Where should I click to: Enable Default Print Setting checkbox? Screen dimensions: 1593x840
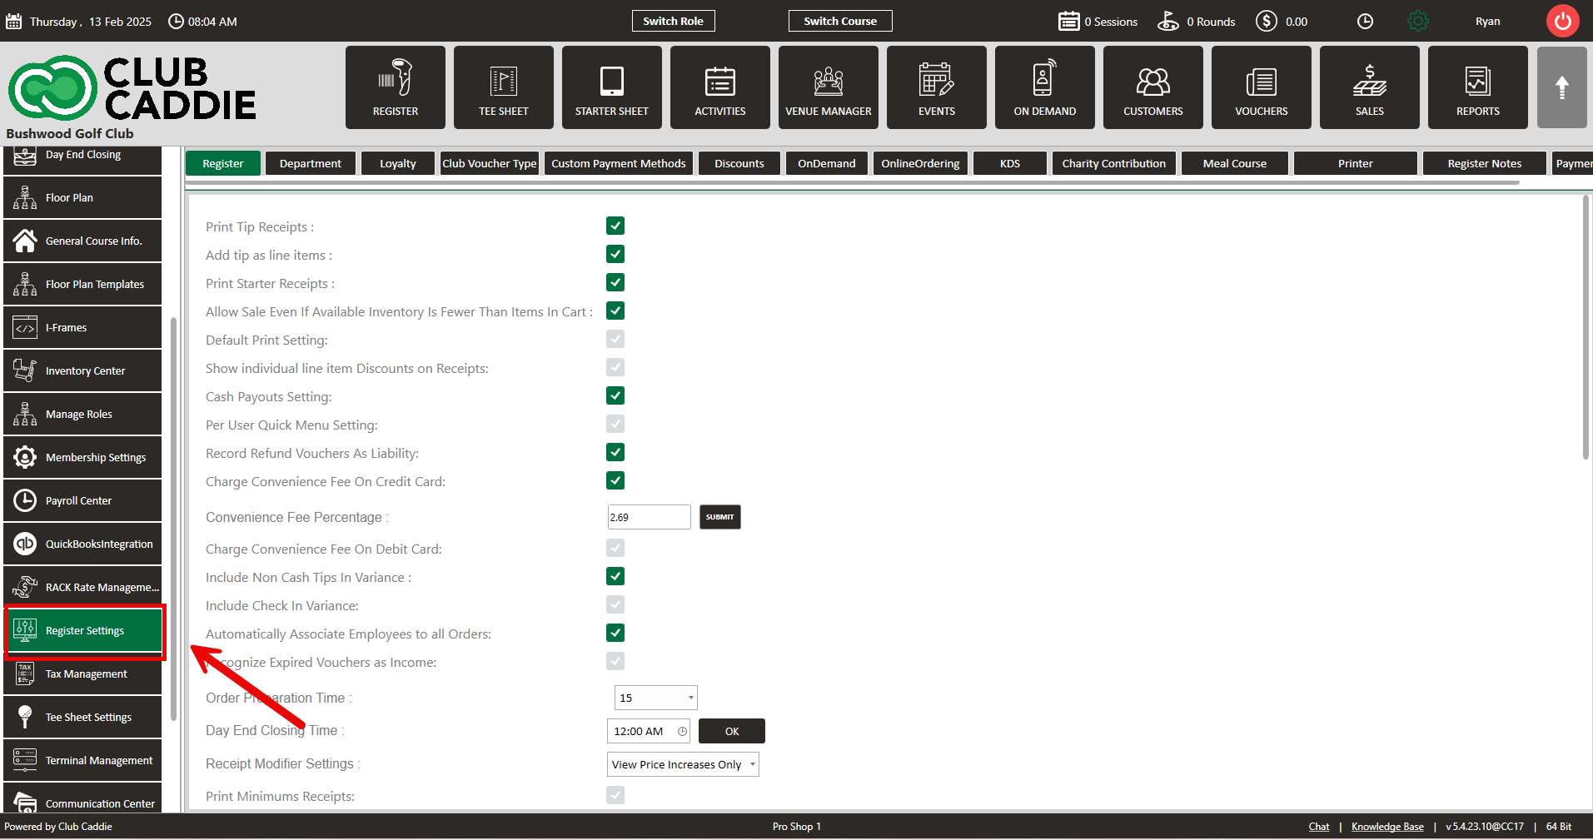tap(615, 339)
